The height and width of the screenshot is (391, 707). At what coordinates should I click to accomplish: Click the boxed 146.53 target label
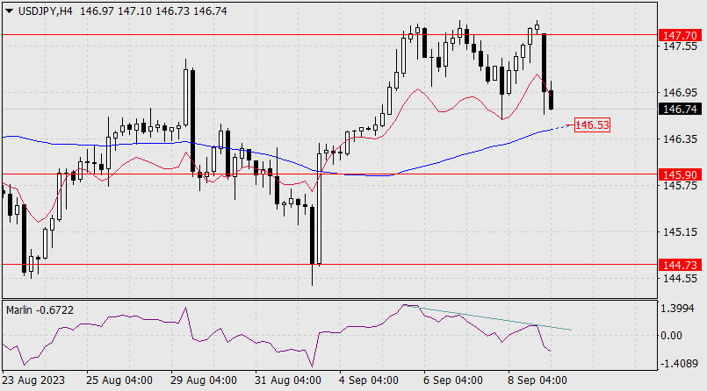coord(592,125)
